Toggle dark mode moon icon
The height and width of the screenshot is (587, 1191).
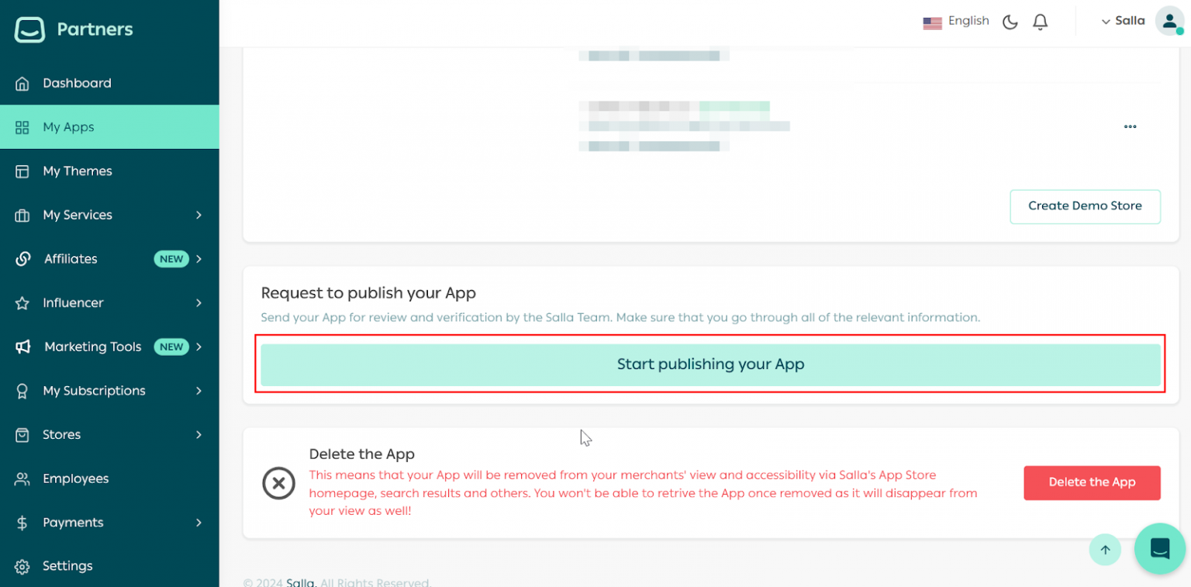point(1010,22)
